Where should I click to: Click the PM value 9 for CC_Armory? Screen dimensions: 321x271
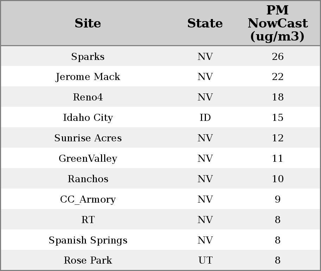[x=277, y=199]
